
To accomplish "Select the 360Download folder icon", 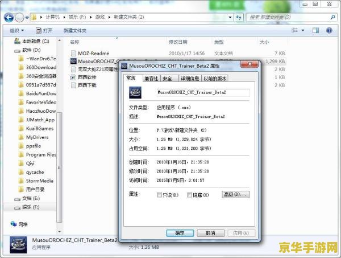I will click(x=22, y=67).
